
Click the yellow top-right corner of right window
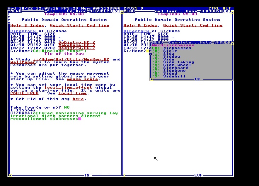pos(232,13)
